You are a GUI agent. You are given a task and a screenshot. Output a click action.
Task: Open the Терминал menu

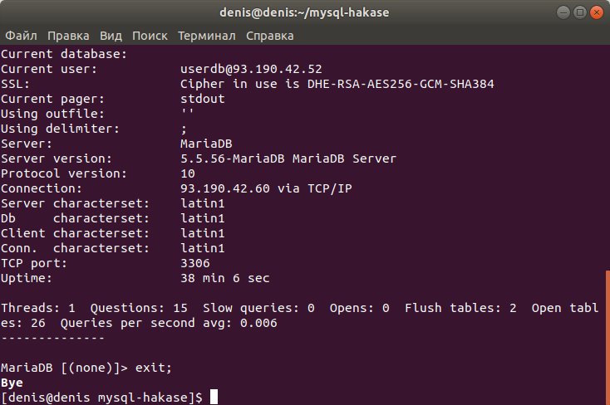[207, 36]
